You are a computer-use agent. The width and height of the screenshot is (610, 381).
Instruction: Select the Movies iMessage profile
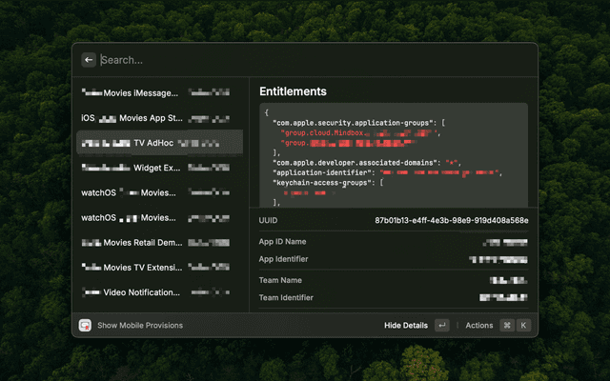pyautogui.click(x=158, y=93)
